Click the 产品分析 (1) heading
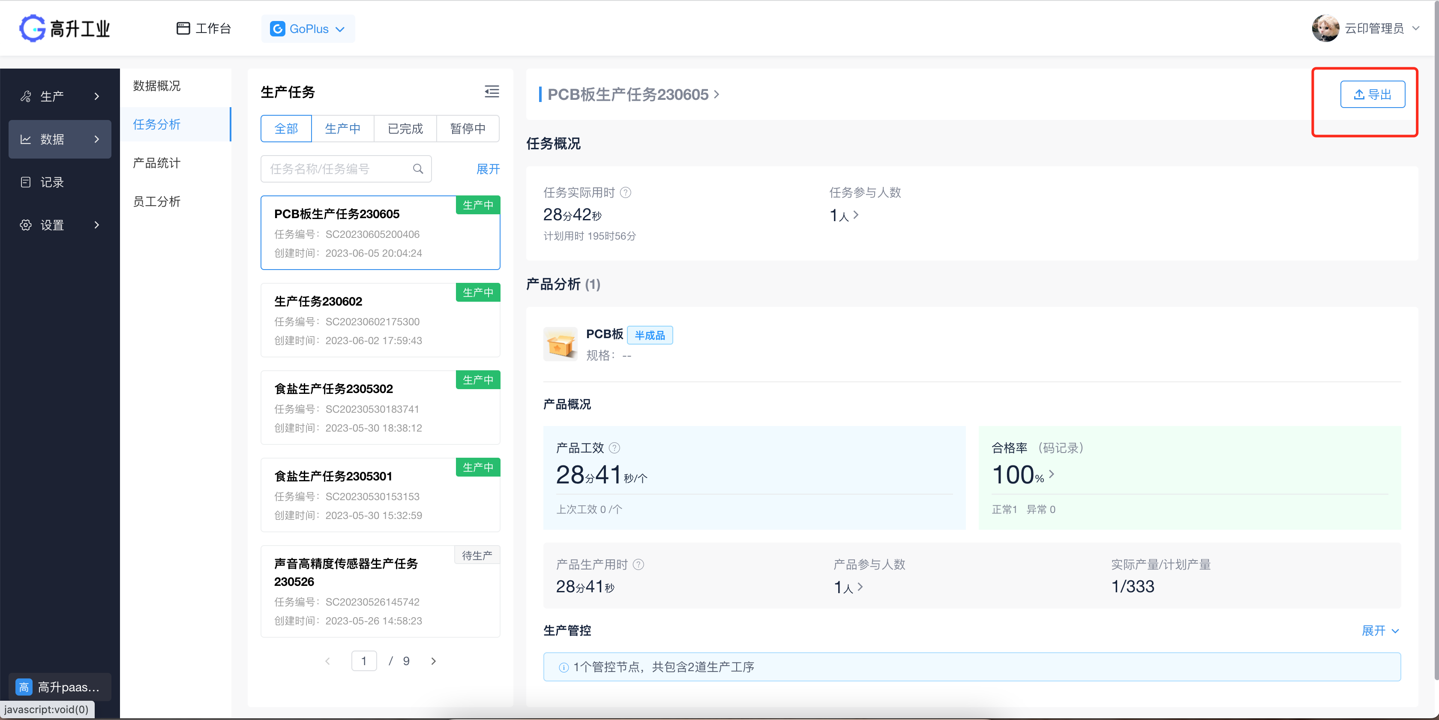The height and width of the screenshot is (720, 1439). click(x=563, y=284)
